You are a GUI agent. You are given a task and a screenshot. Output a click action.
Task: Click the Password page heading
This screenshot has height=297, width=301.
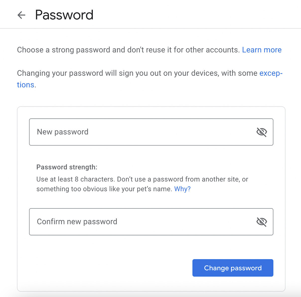coord(64,15)
